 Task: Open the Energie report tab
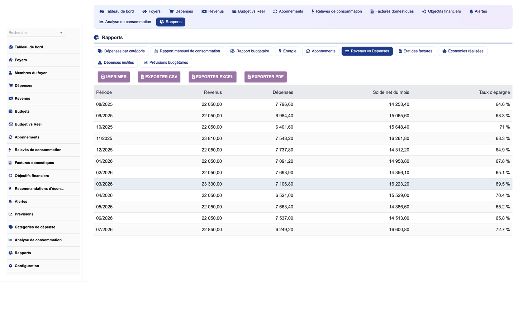tap(287, 51)
